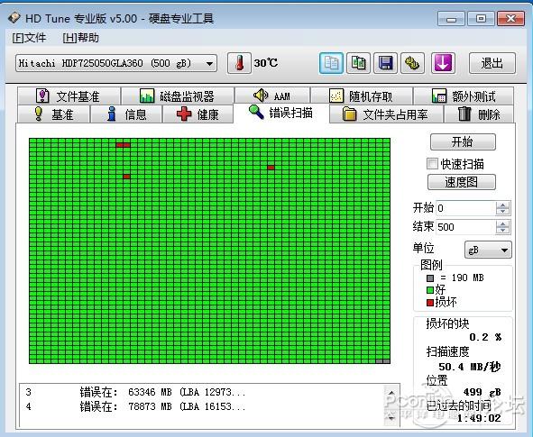This screenshot has height=437, width=533.
Task: Open the [H]帮助 menu
Action: [81, 38]
